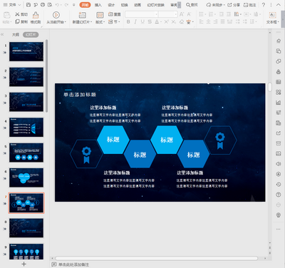Toggle subscript formatting
This screenshot has width=285, height=268.
click(174, 22)
